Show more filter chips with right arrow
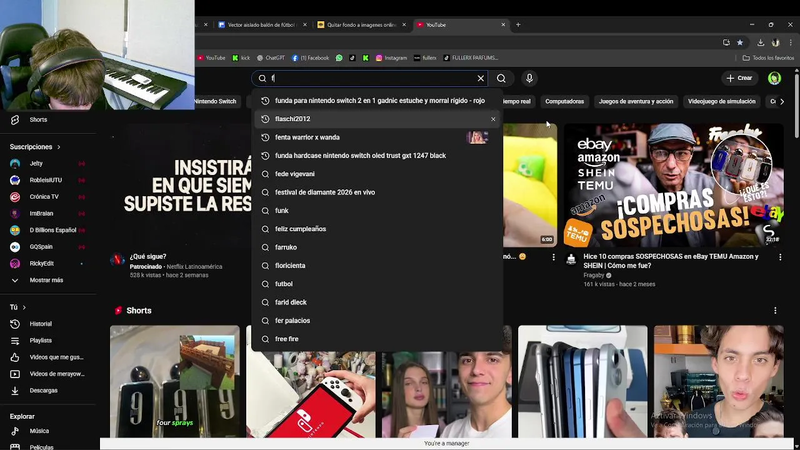 pyautogui.click(x=781, y=101)
